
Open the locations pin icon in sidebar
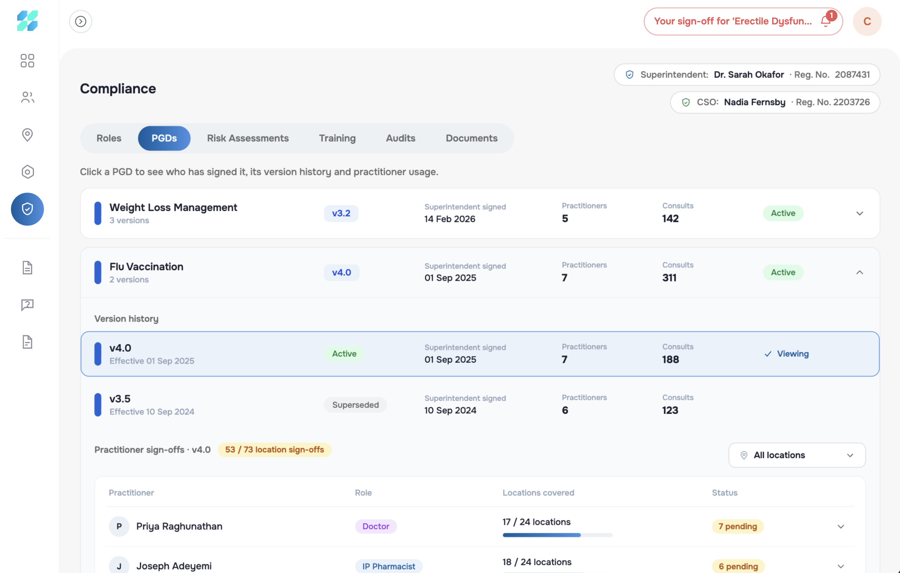[27, 134]
